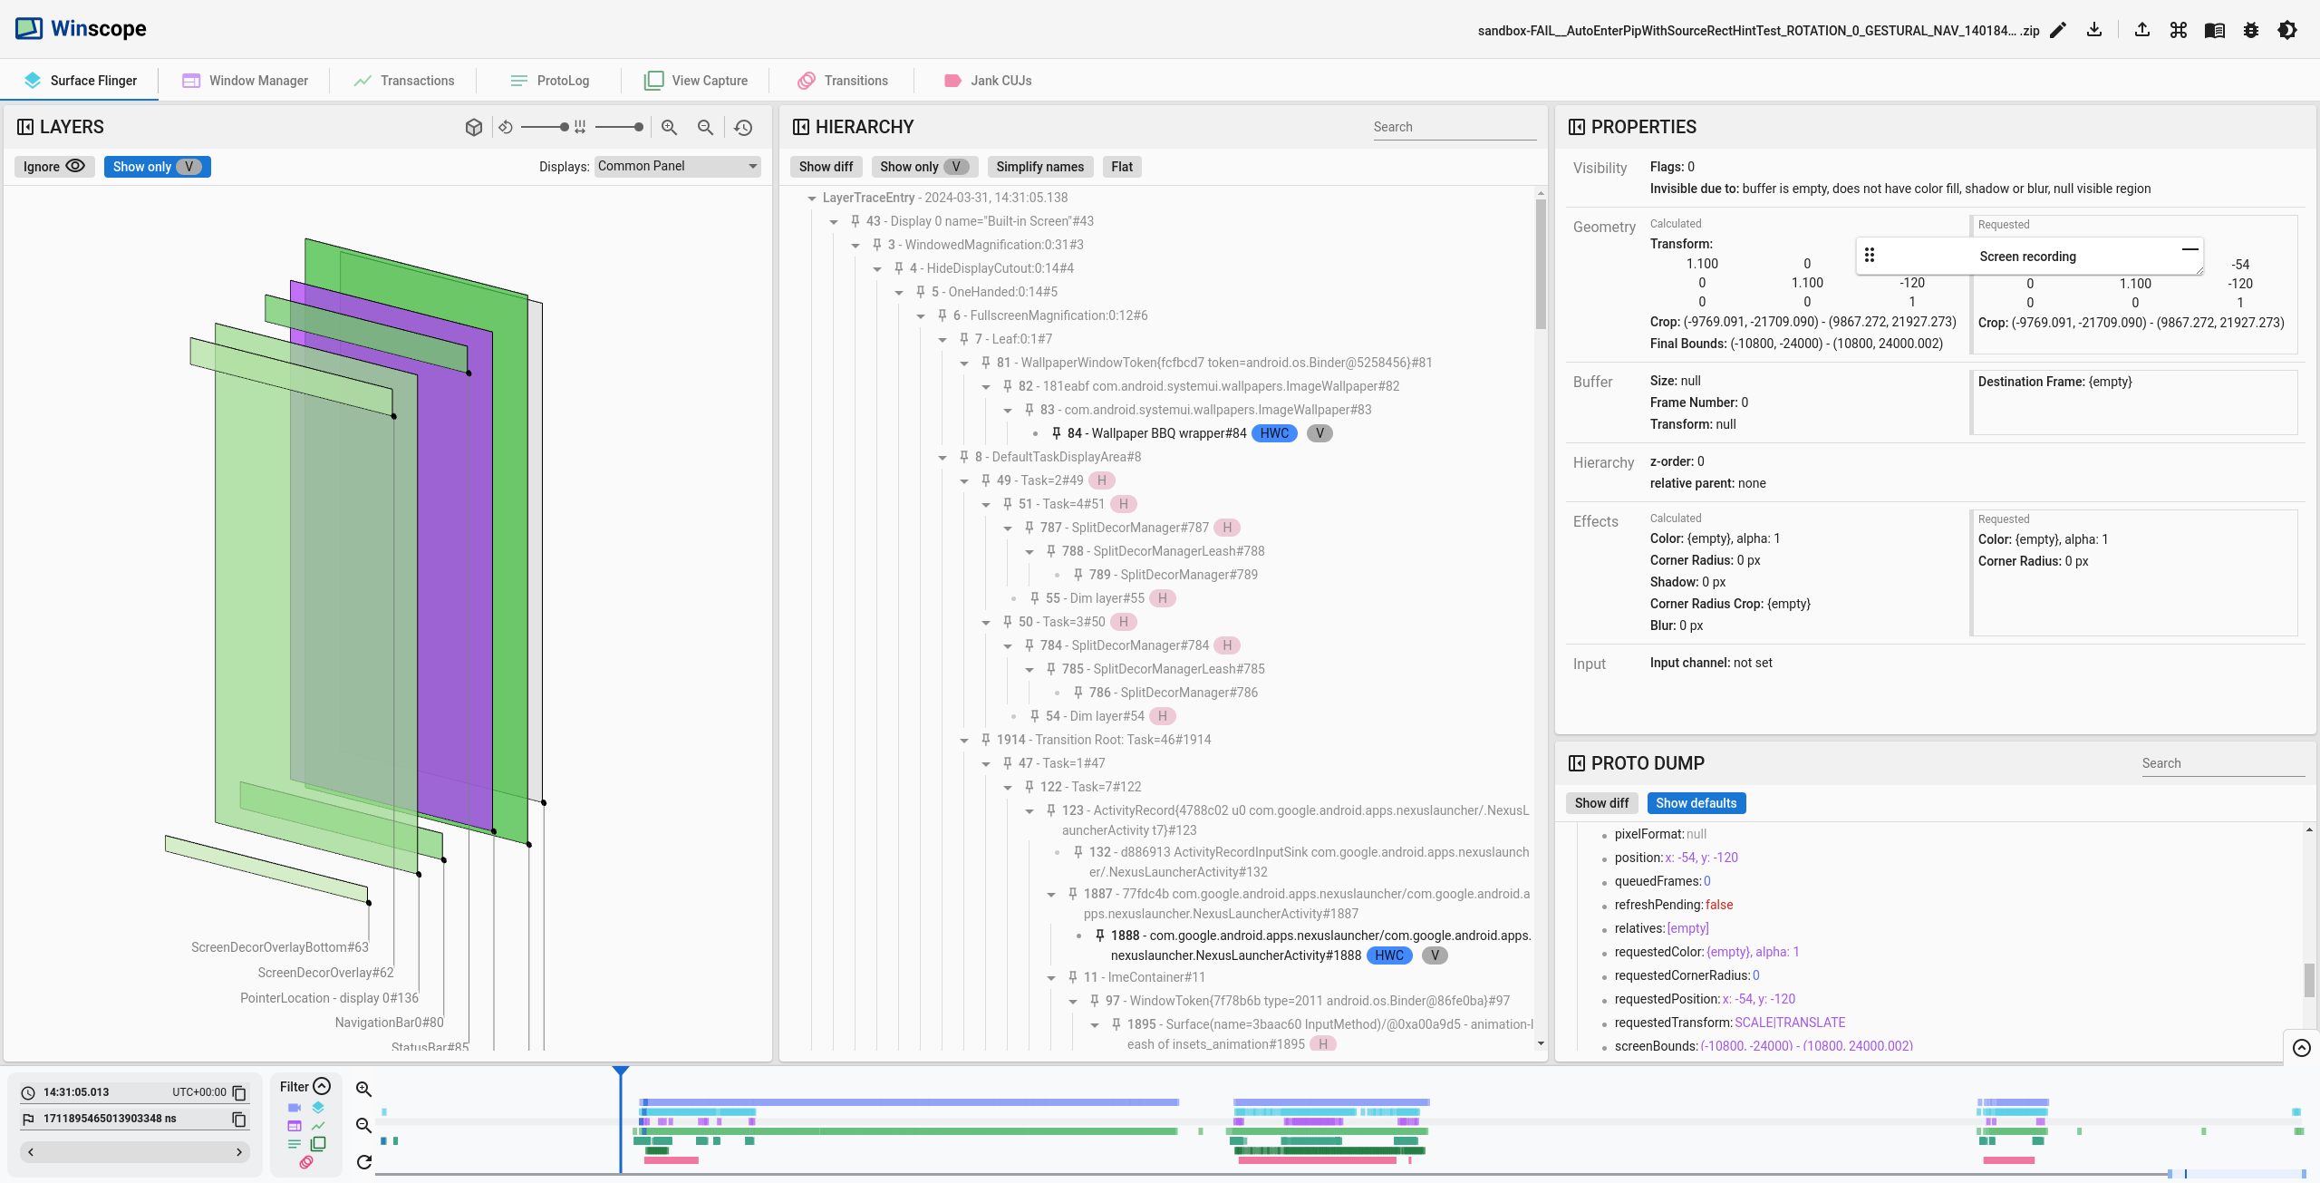Select the Flat display option
Viewport: 2320px width, 1183px height.
[1121, 166]
